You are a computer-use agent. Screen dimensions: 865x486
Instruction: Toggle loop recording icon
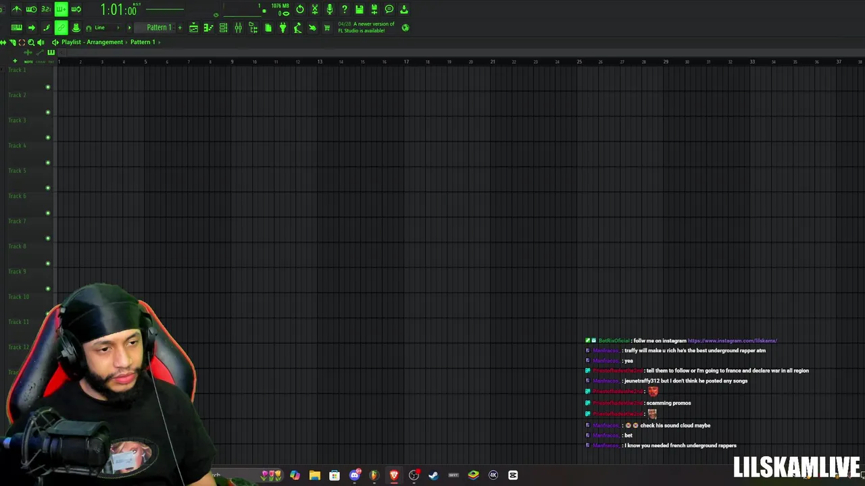(76, 9)
